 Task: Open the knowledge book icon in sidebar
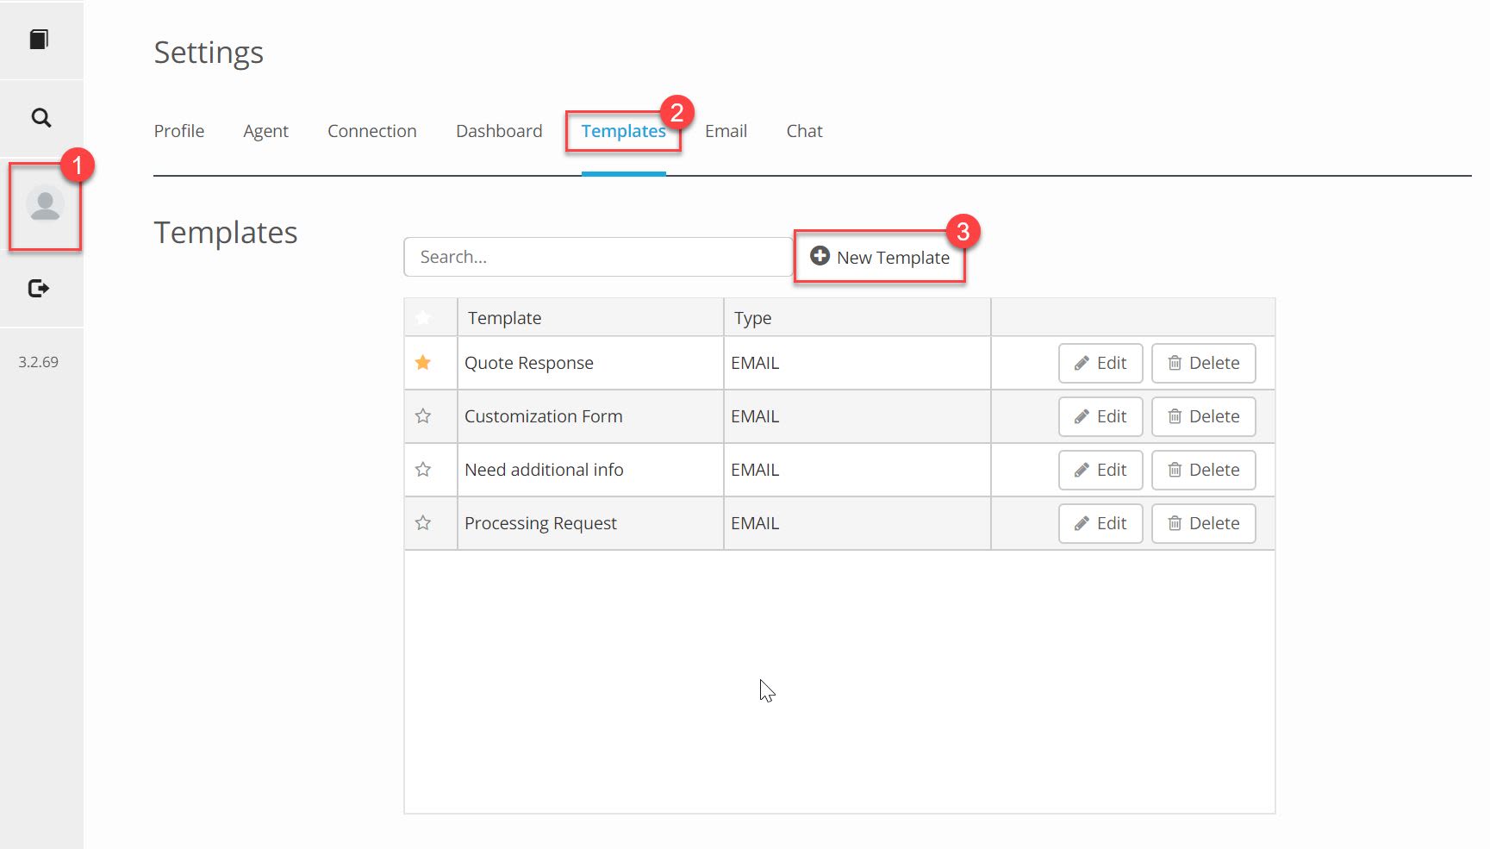click(x=39, y=40)
